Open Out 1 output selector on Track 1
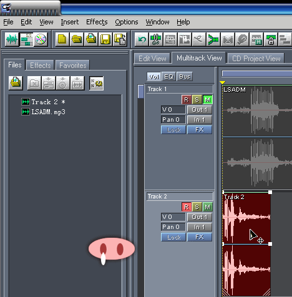This screenshot has width=292, height=297. (200, 110)
